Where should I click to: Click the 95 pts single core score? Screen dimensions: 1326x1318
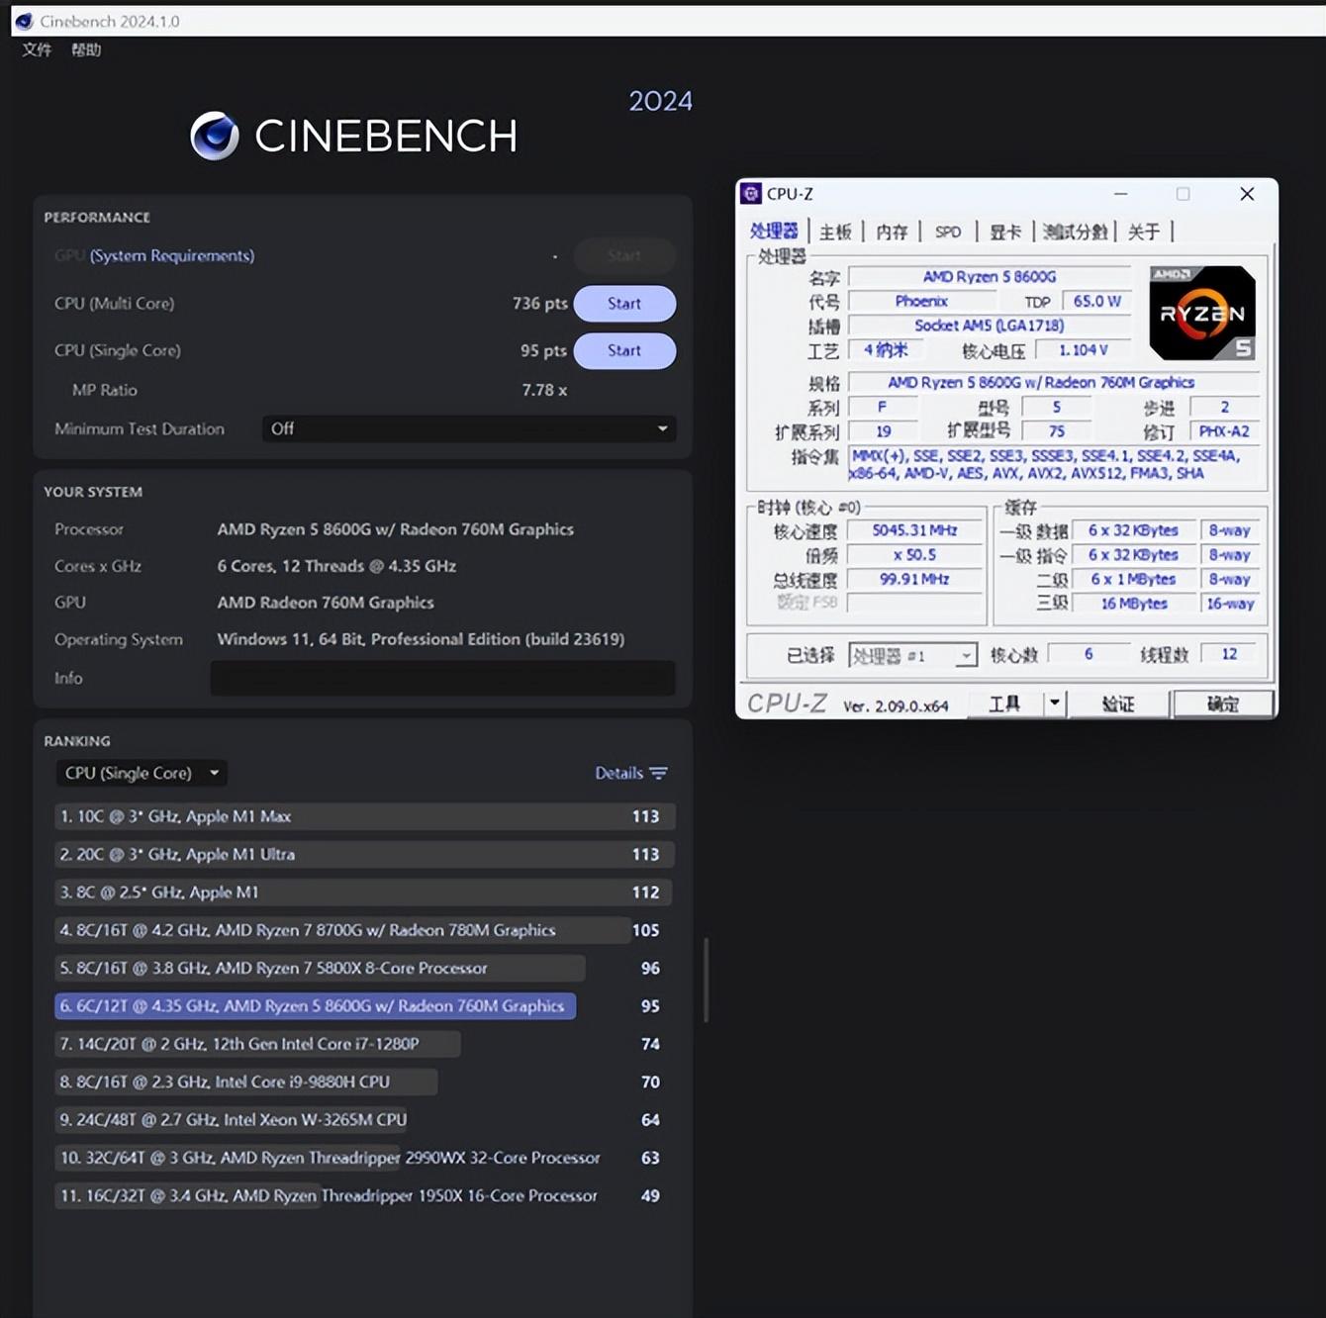click(x=543, y=350)
